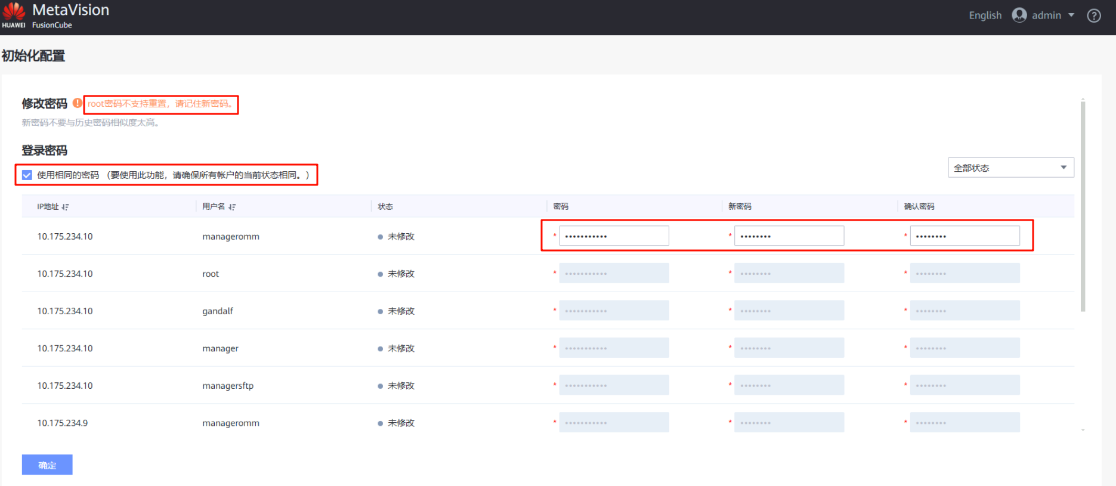Switch language to English
Screen dimensions: 1116x486
pos(985,16)
